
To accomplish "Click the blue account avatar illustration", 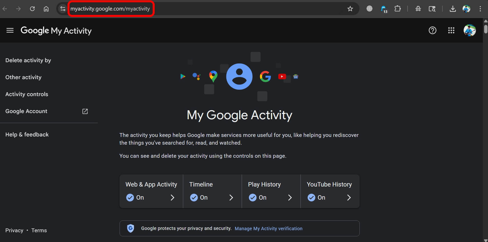I will [239, 77].
